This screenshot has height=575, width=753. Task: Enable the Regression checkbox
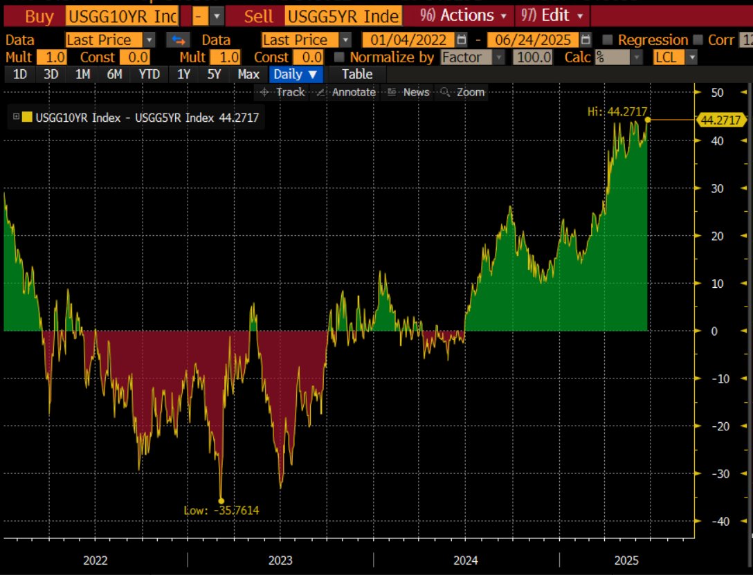pyautogui.click(x=609, y=39)
